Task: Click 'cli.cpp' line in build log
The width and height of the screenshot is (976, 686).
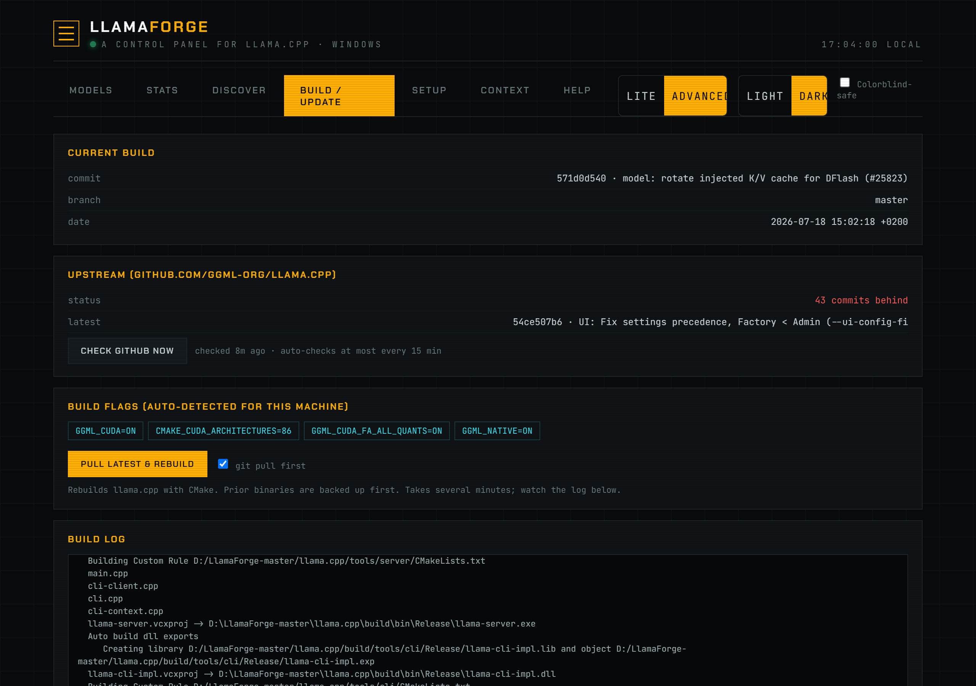Action: pos(105,598)
